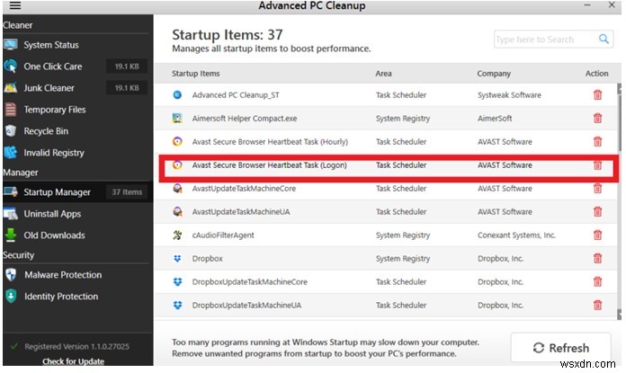The height and width of the screenshot is (373, 626).
Task: Remove the Dropbox startup entry via trash icon
Action: tap(597, 259)
